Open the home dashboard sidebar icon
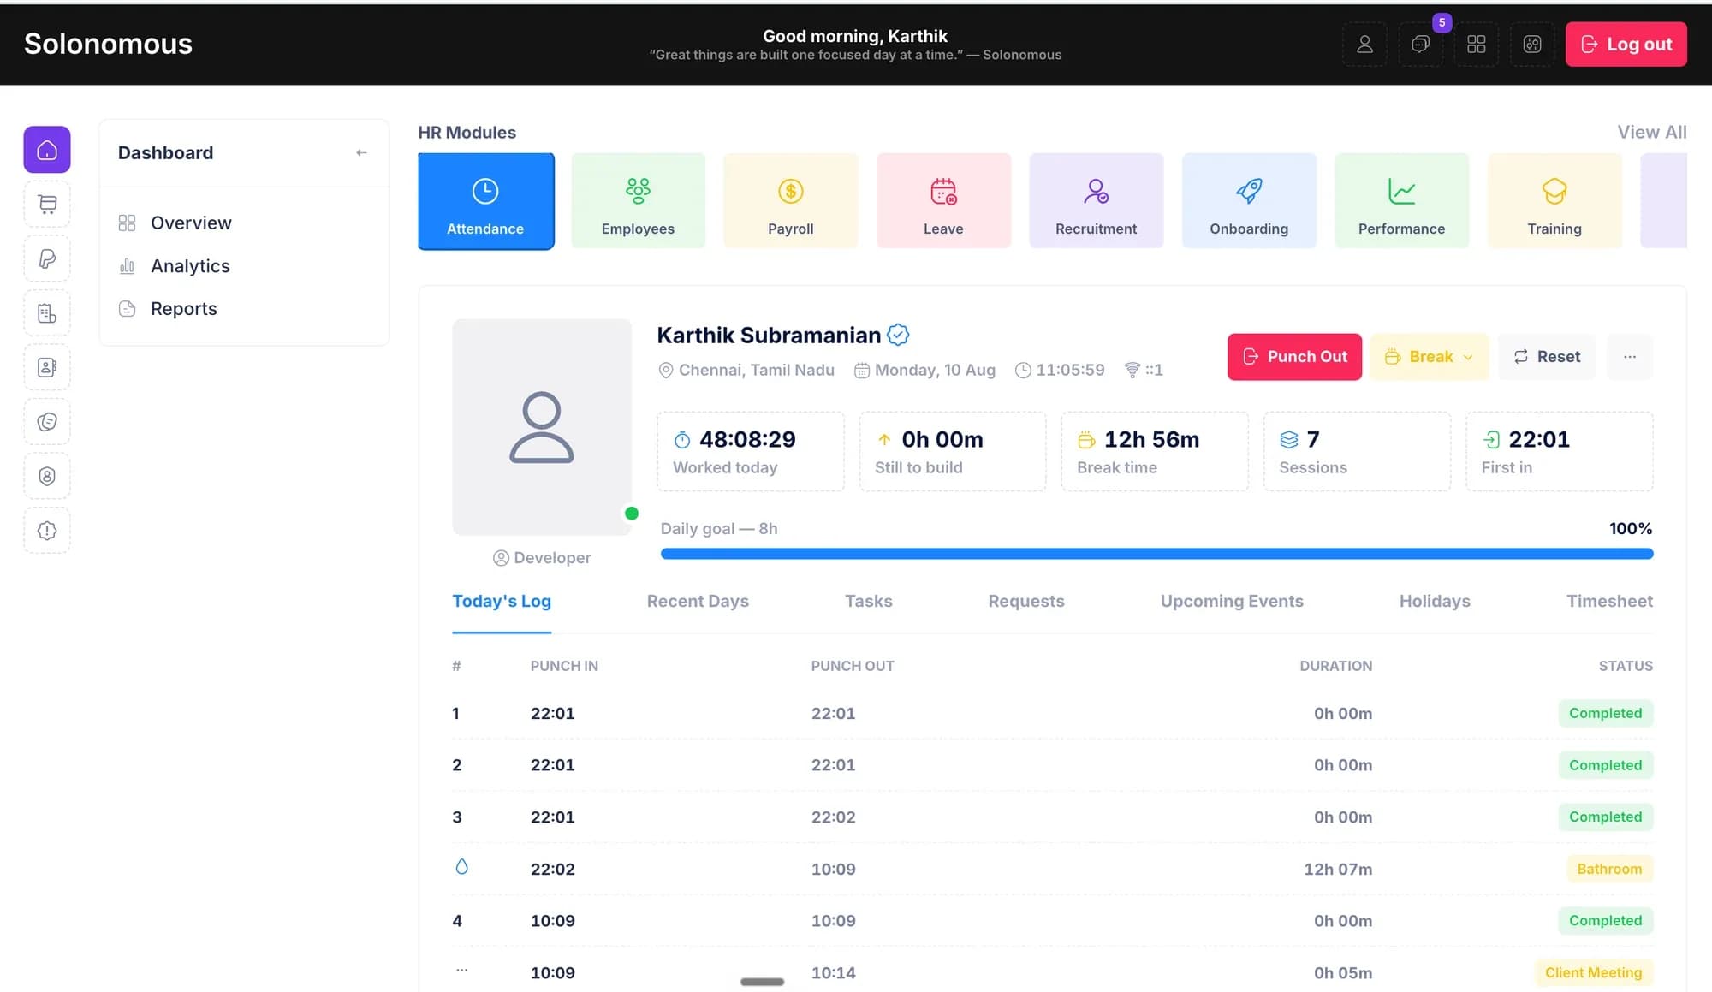1712x992 pixels. click(47, 150)
